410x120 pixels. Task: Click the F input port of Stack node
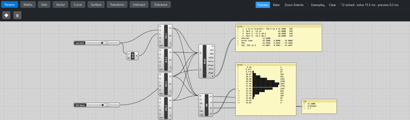(199, 70)
